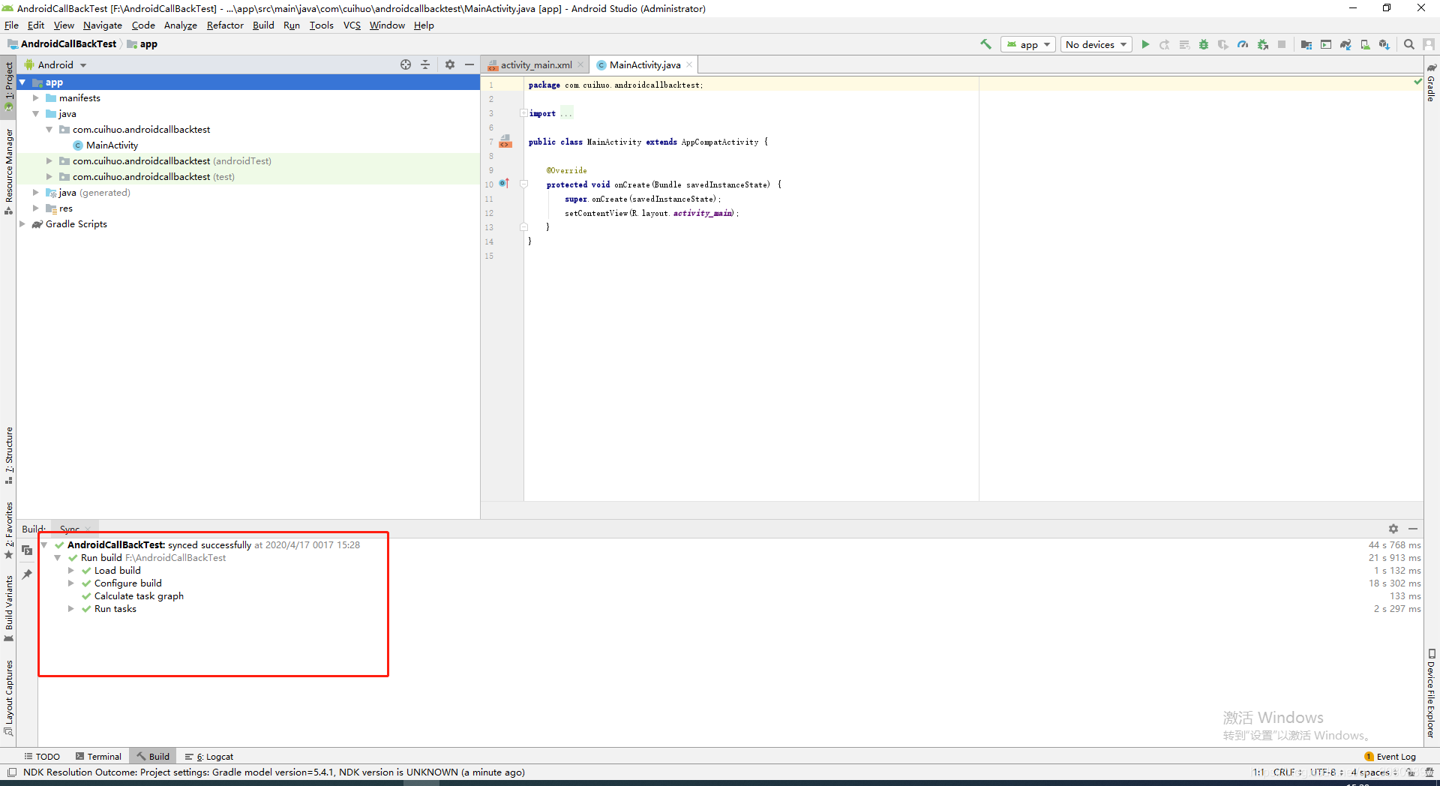
Task: Expand the Run tasks node
Action: pos(70,609)
